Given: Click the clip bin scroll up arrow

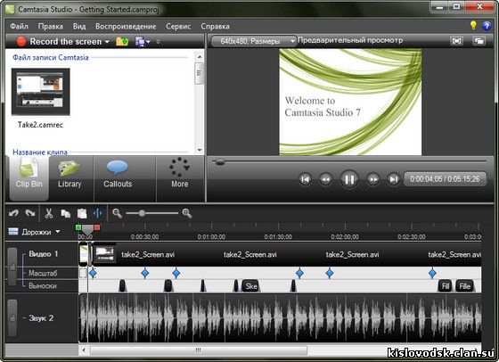Looking at the screenshot, I should [200, 57].
